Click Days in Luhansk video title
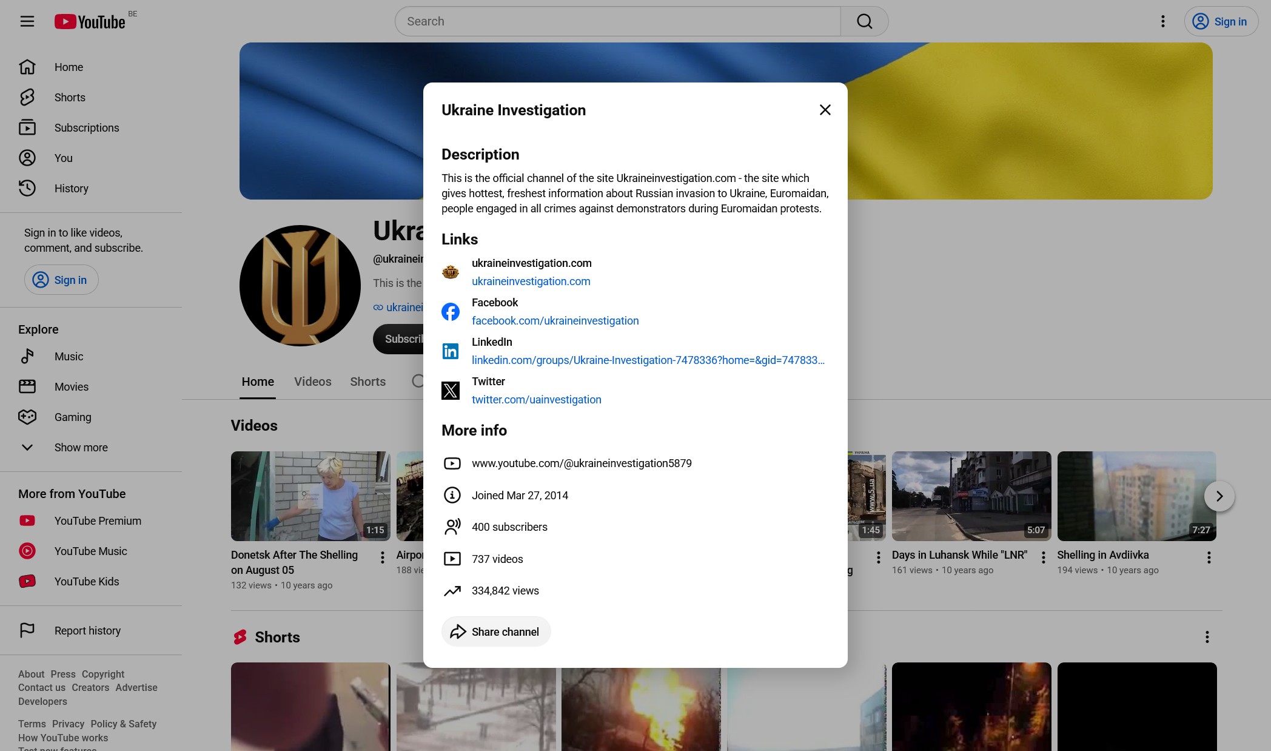Image resolution: width=1271 pixels, height=751 pixels. (959, 555)
